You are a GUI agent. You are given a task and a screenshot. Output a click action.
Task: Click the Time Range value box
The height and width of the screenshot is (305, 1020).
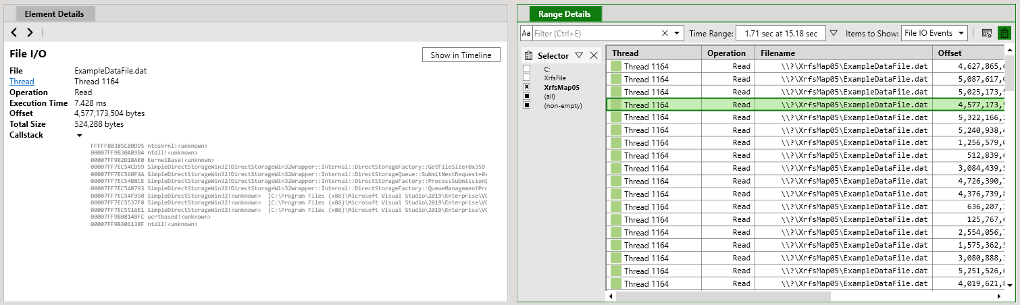pos(780,33)
